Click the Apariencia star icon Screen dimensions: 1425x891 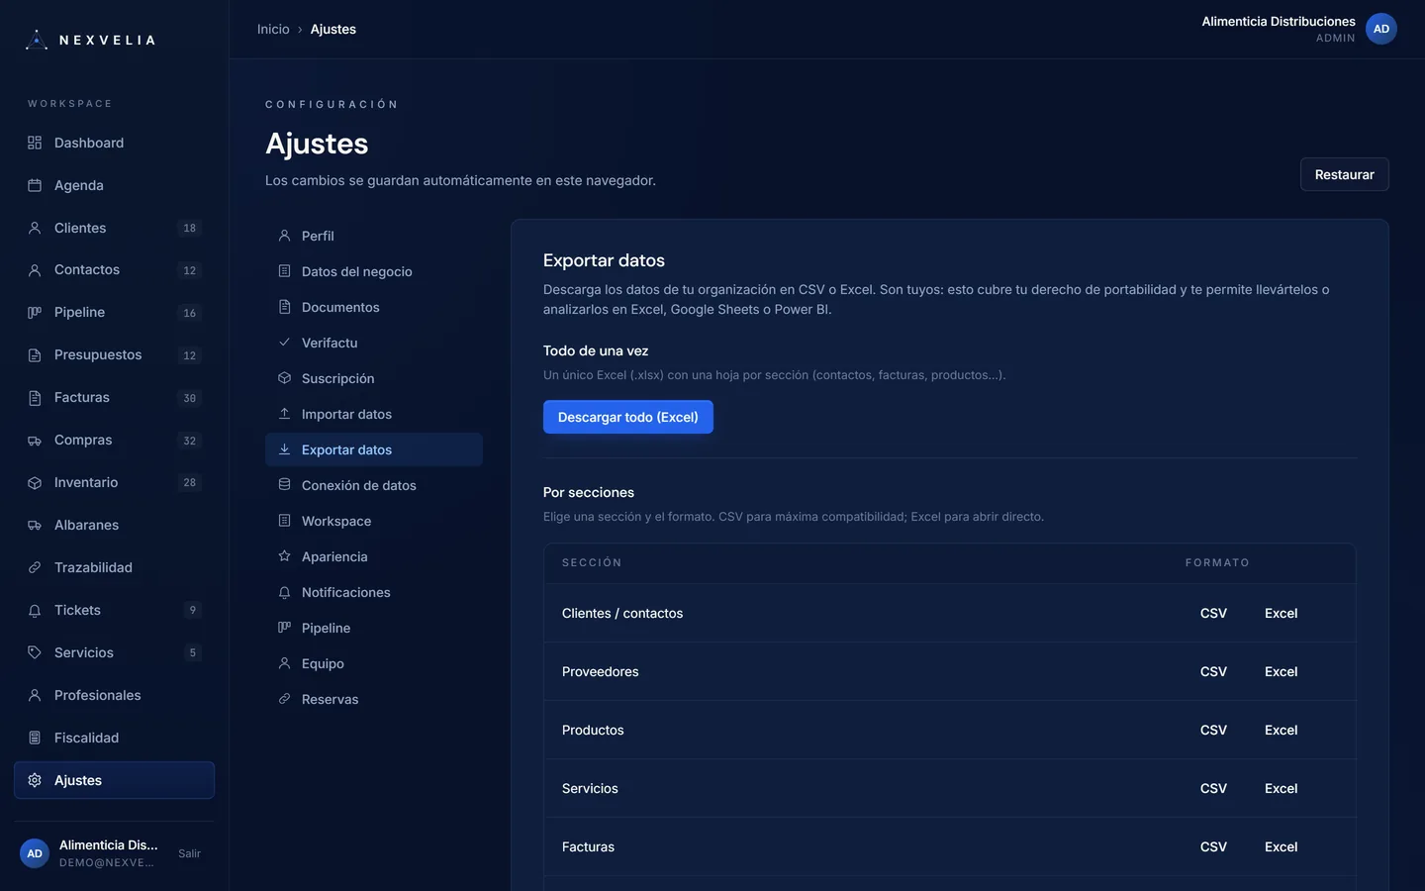coord(284,556)
